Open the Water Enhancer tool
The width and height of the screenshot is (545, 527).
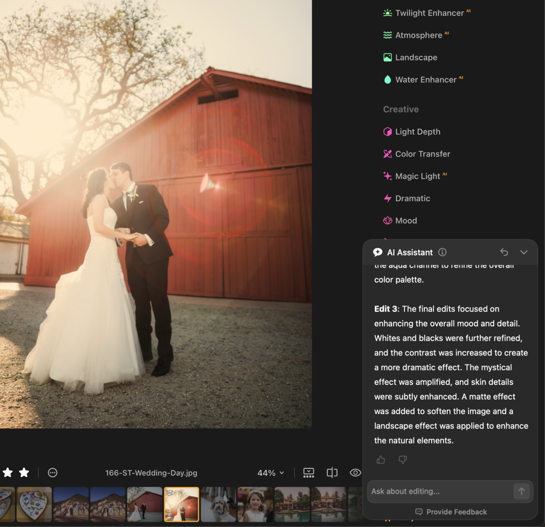click(425, 80)
